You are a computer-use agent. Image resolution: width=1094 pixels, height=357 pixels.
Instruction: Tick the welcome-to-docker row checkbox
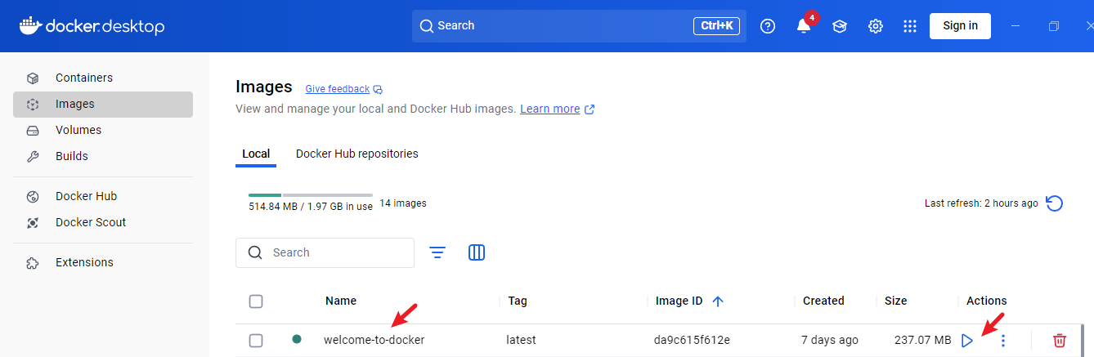click(256, 341)
